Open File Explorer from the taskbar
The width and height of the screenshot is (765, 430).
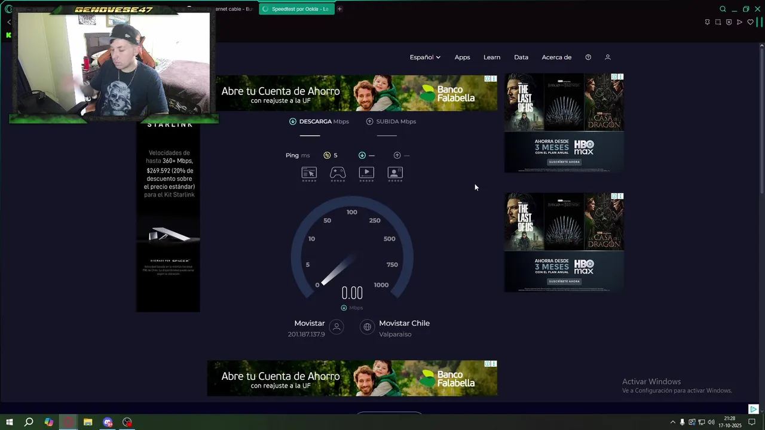pos(88,422)
